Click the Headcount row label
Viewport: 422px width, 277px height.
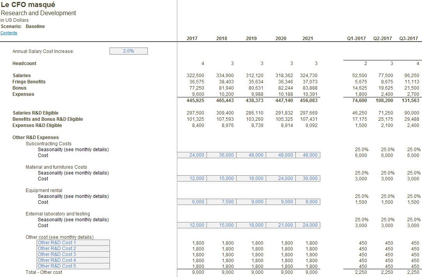[24, 64]
